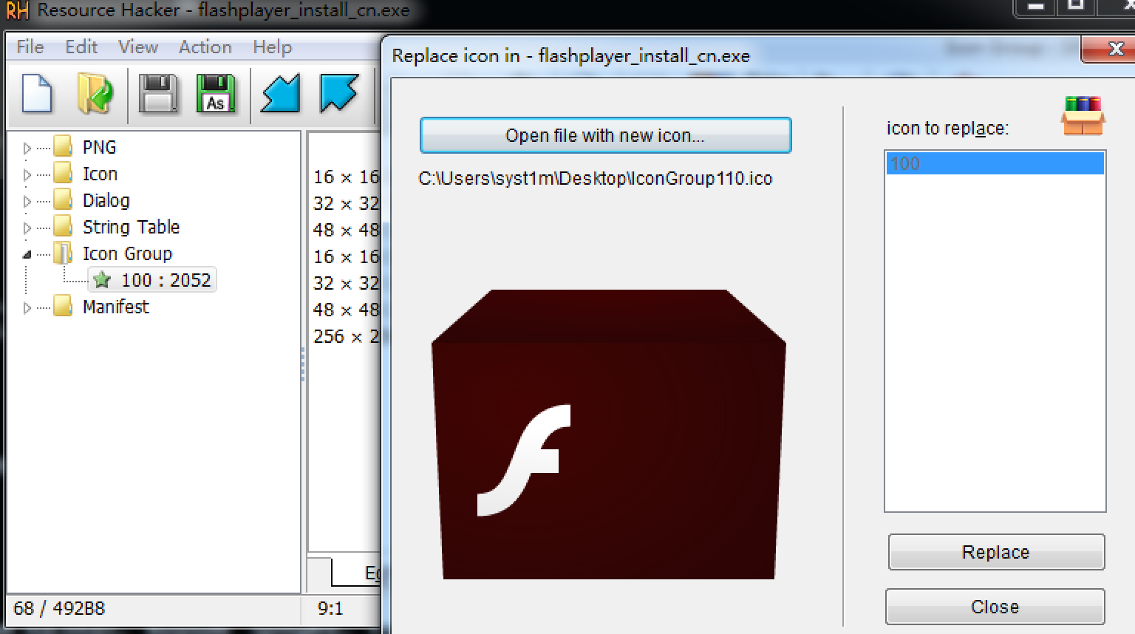This screenshot has width=1135, height=634.
Task: Select item 100 in the icon-to-replace list
Action: click(995, 163)
